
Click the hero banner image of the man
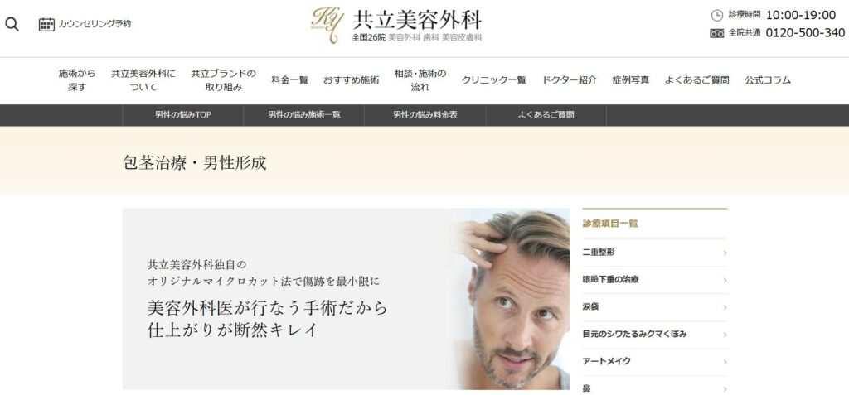coord(346,299)
